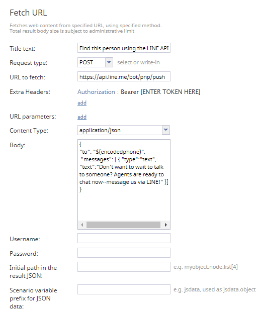Open the Request type dropdown arrow
This screenshot has height=311, width=259.
[109, 62]
